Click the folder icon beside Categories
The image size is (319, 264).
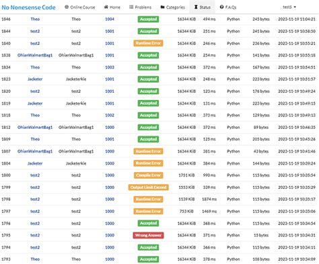tap(163, 7)
